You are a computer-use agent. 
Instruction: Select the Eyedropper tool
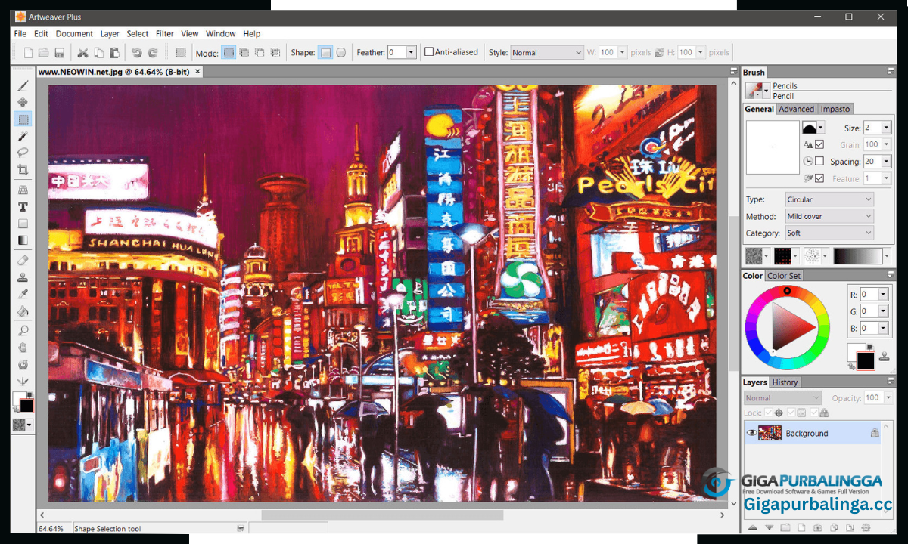click(x=23, y=294)
